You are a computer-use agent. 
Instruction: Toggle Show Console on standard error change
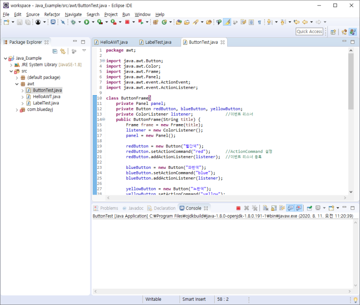[299, 208]
